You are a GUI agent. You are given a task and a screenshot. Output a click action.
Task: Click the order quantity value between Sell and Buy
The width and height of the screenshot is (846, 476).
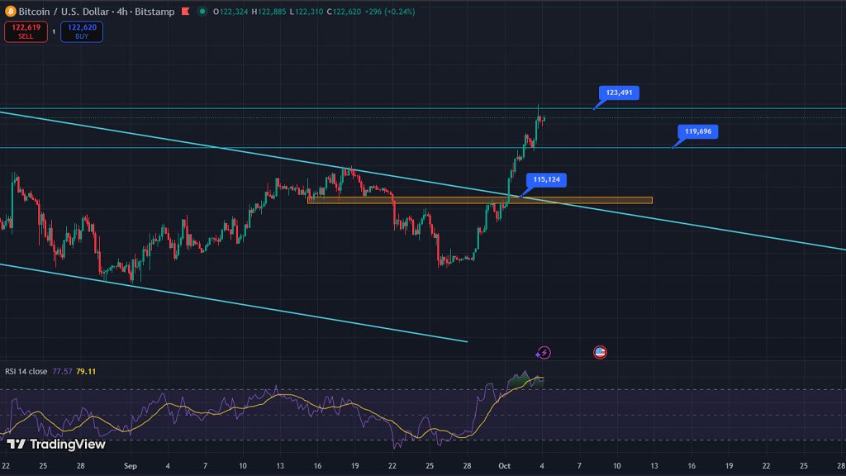(54, 31)
